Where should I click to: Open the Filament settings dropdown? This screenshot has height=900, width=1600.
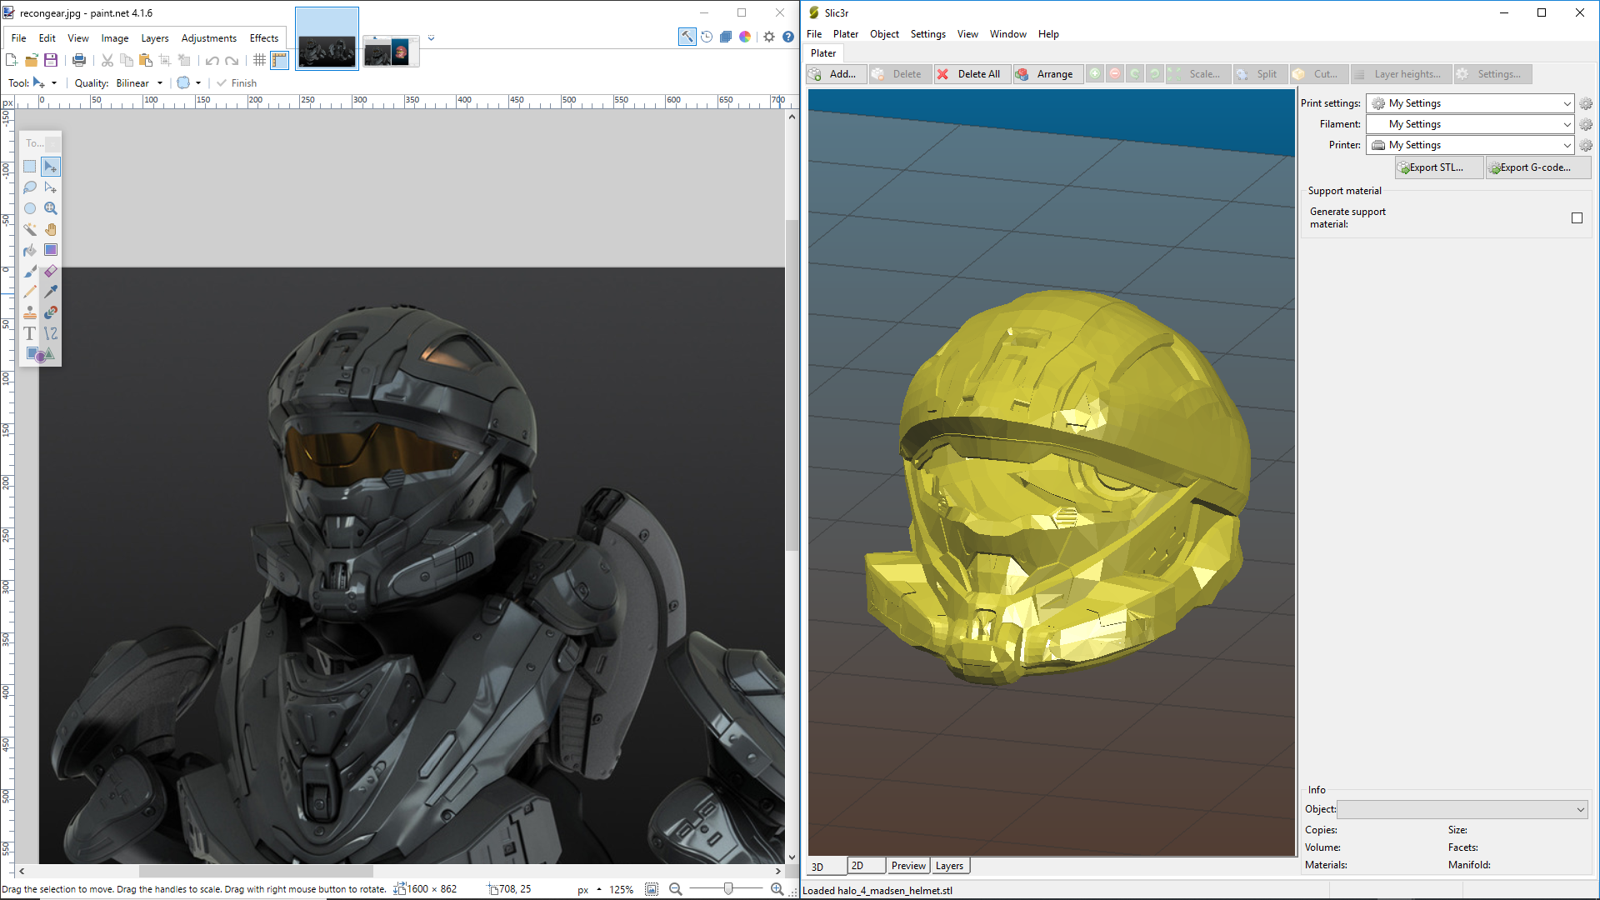pyautogui.click(x=1470, y=124)
